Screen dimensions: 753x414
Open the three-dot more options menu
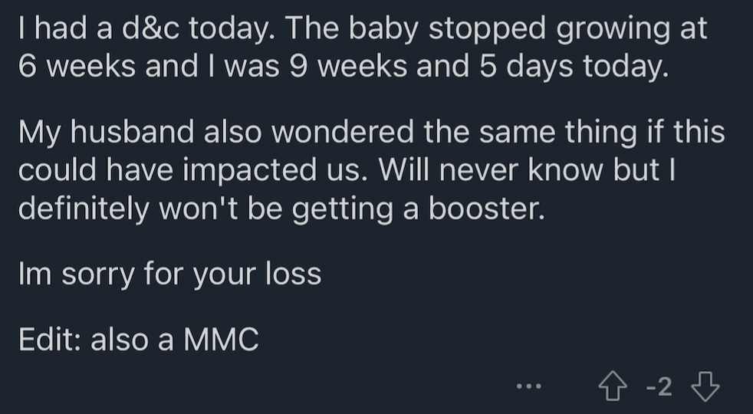[529, 386]
